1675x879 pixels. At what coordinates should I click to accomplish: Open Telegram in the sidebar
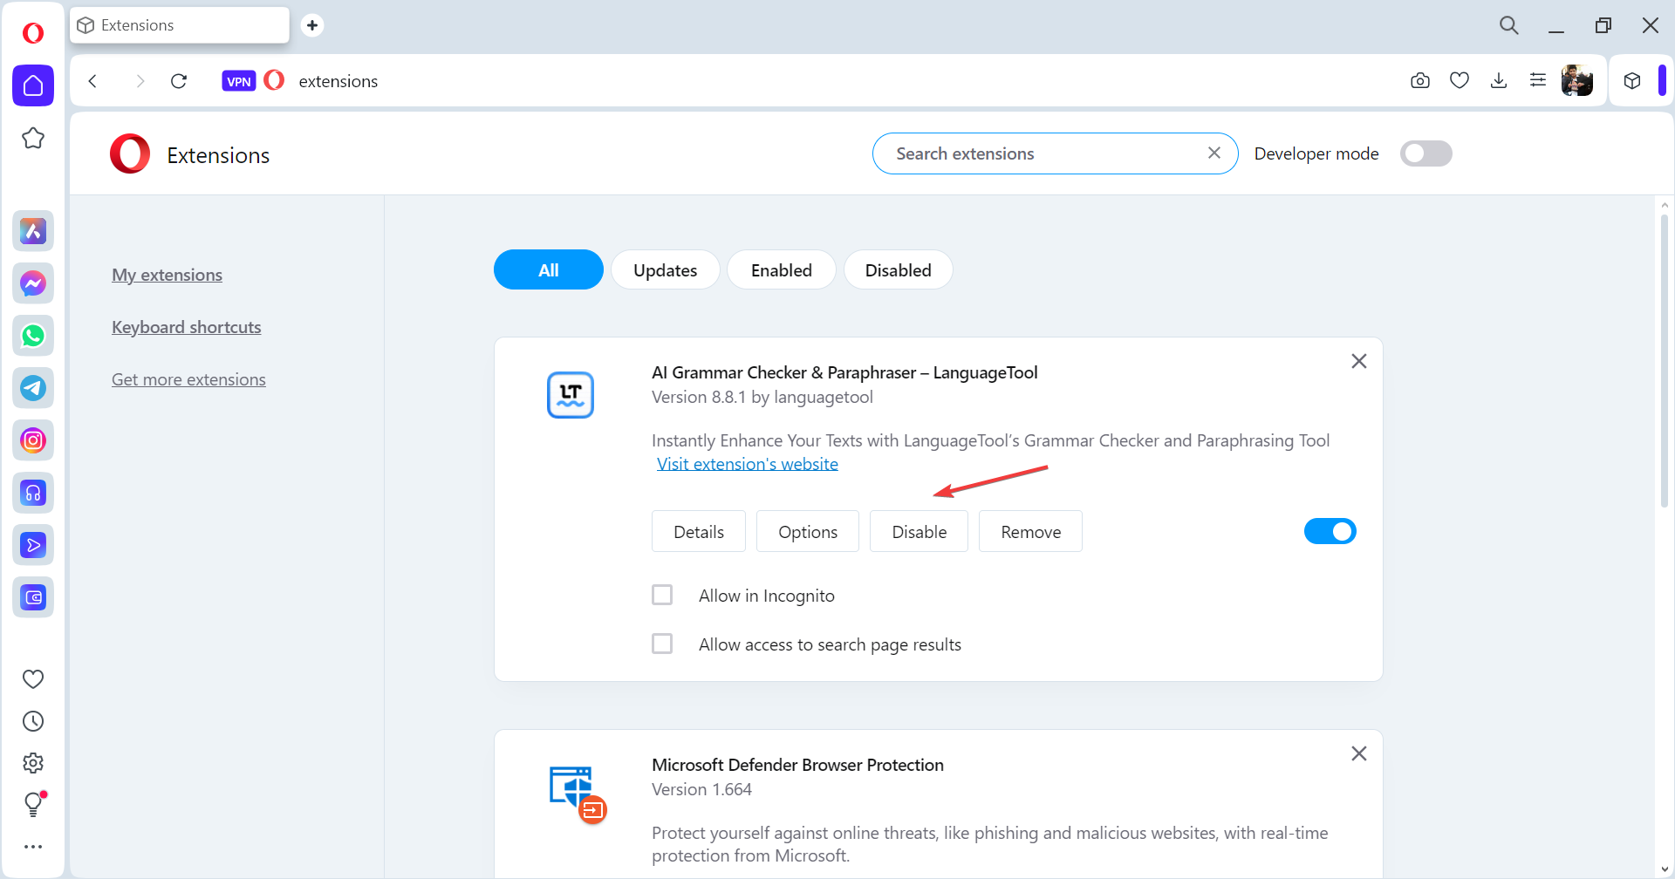pyautogui.click(x=33, y=388)
